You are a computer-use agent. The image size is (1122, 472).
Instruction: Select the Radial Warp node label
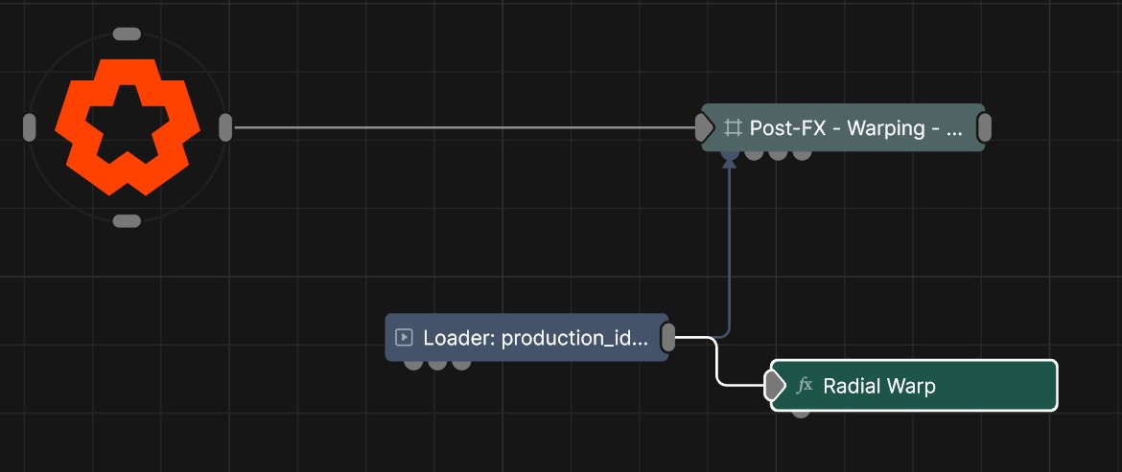pos(878,386)
